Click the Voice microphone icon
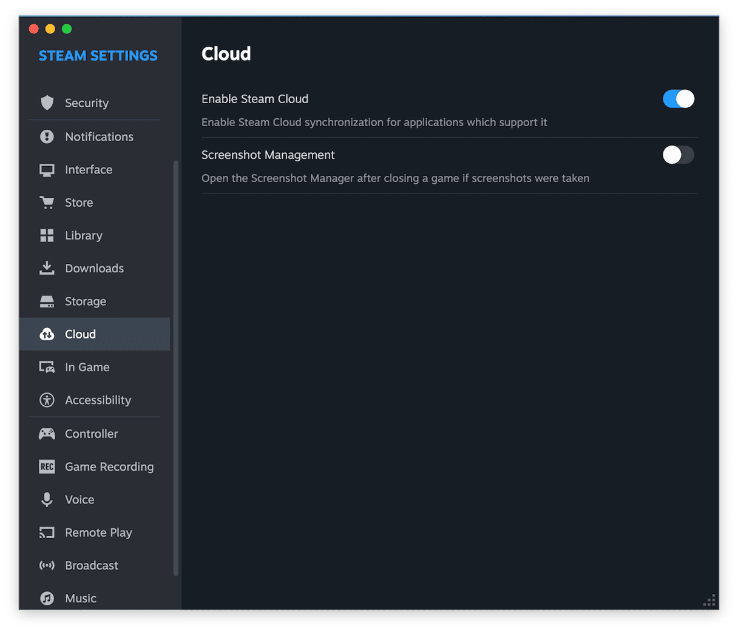This screenshot has height=632, width=738. click(x=47, y=500)
